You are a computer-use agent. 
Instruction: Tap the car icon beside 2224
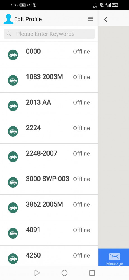click(x=13, y=131)
